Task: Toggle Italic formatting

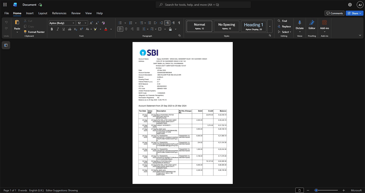Action: tap(58, 29)
